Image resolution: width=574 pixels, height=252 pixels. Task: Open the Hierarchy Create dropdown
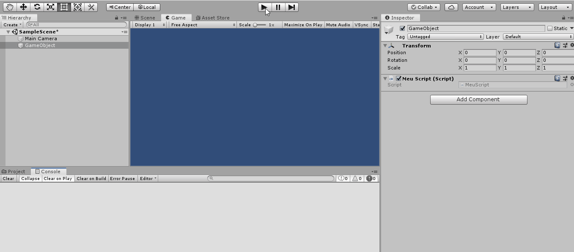point(12,25)
